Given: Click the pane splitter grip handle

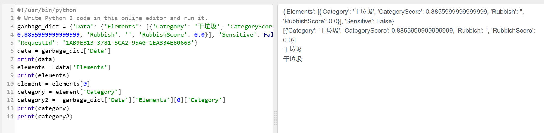Looking at the screenshot, I should (x=275, y=118).
